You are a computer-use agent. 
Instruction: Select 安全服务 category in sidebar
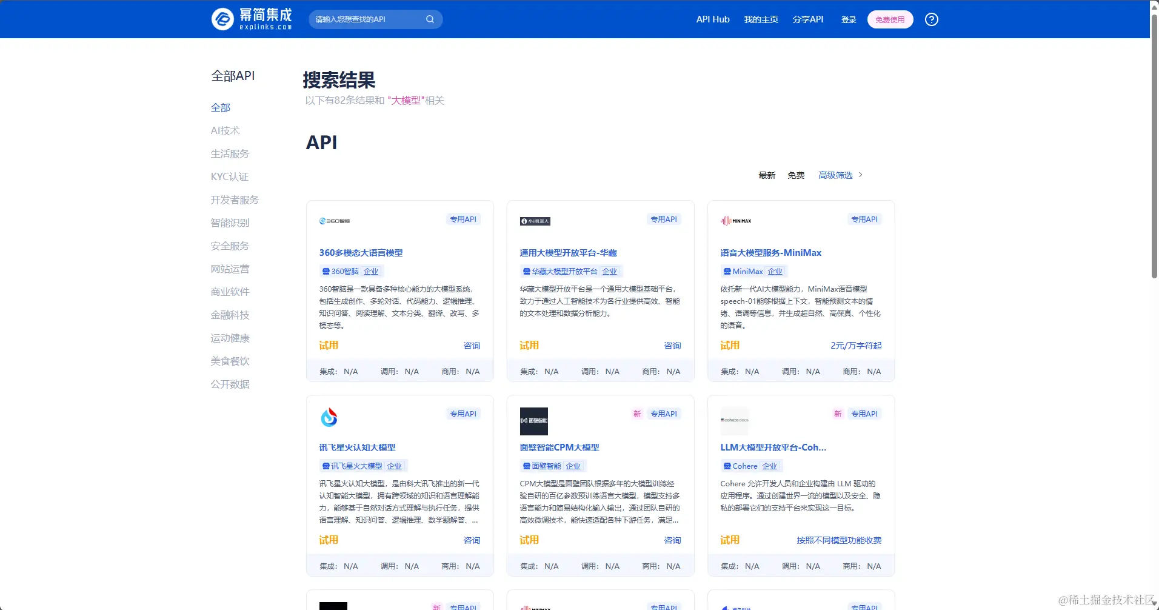pos(230,246)
